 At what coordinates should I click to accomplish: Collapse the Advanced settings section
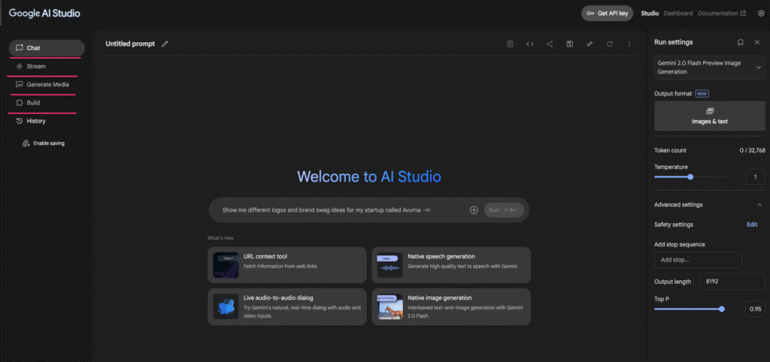click(x=759, y=204)
